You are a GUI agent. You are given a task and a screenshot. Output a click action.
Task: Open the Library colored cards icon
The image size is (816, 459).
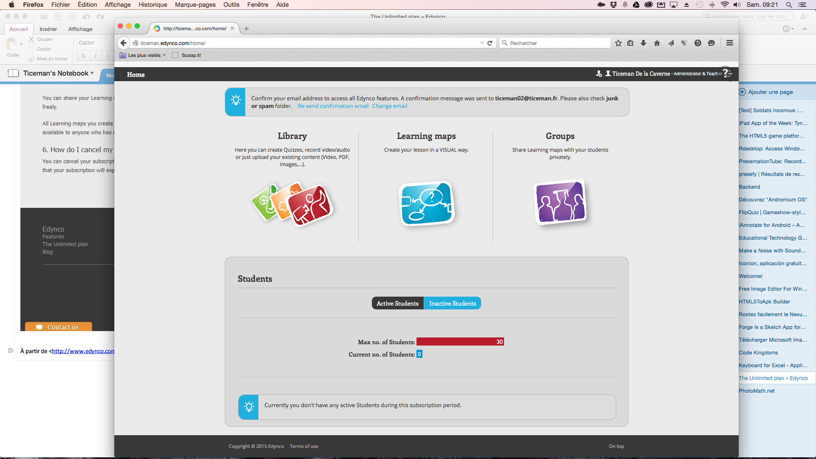click(292, 204)
